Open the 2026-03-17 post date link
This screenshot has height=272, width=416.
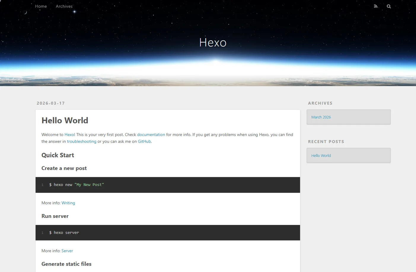tap(51, 103)
